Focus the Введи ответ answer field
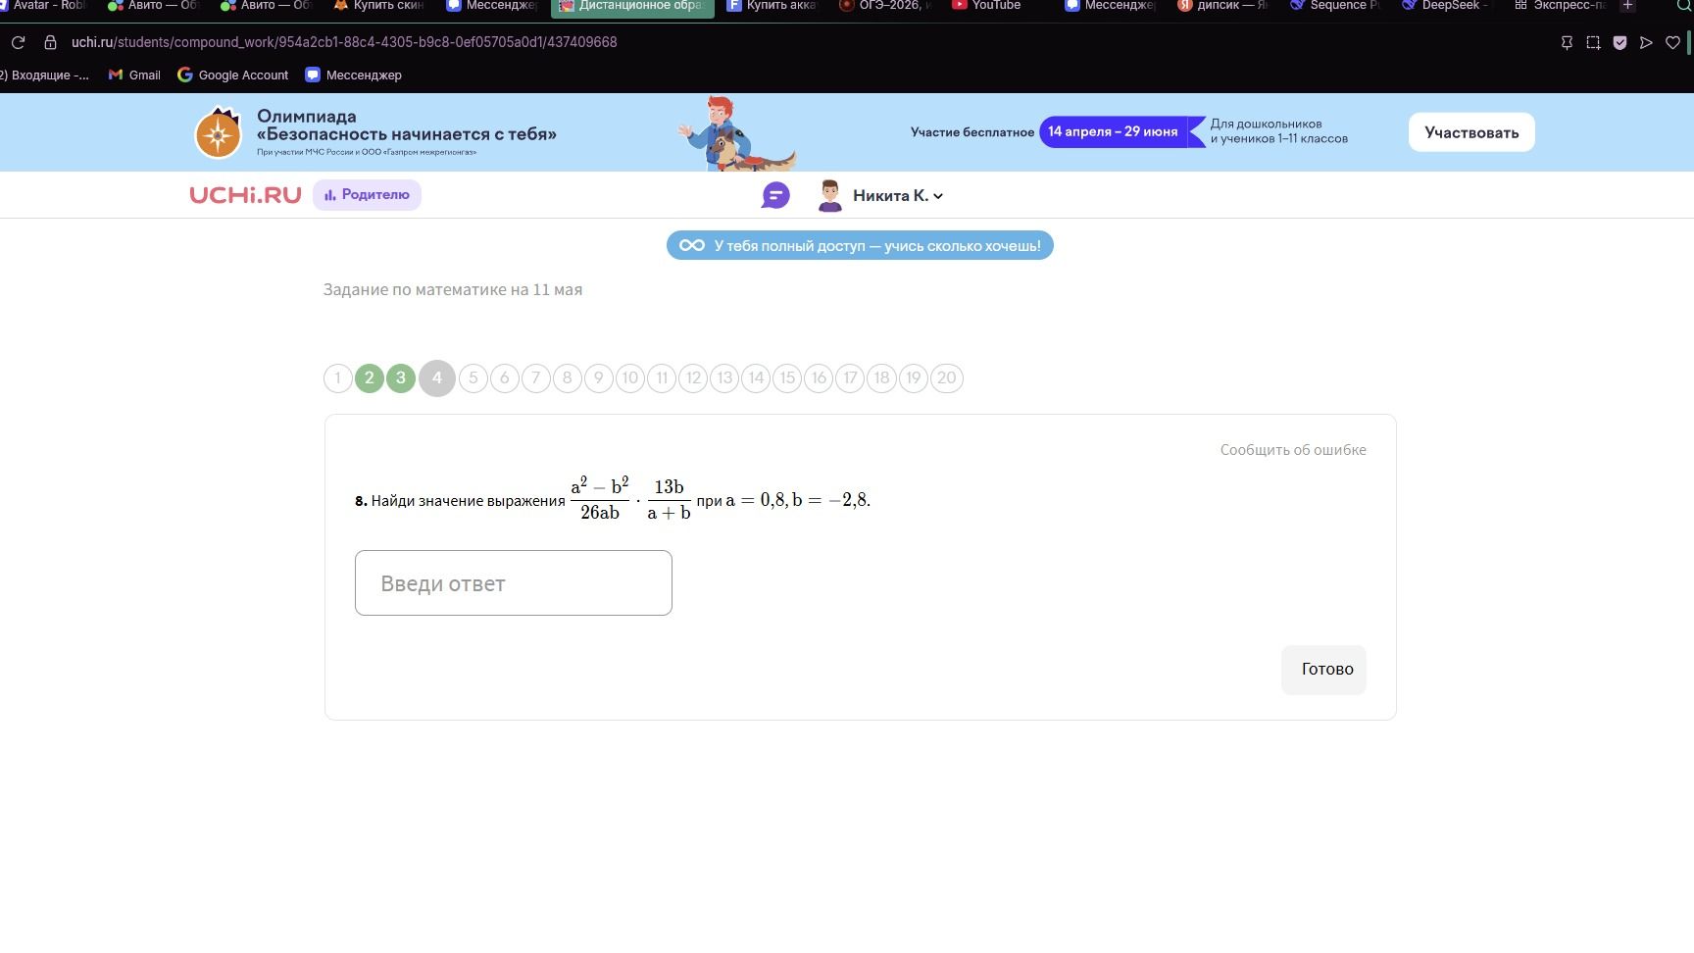This screenshot has height=953, width=1694. click(x=514, y=583)
